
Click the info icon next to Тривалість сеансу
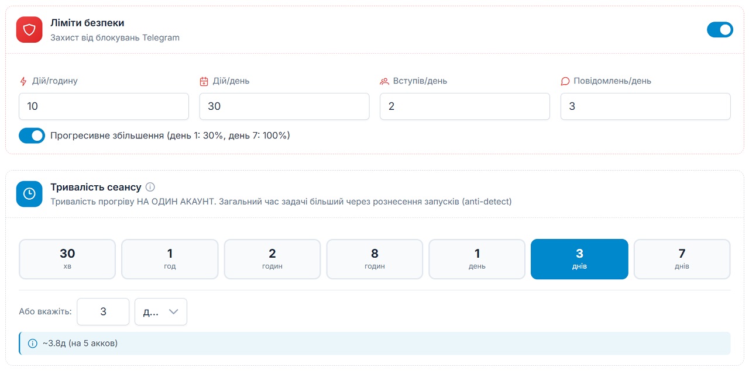pyautogui.click(x=150, y=187)
